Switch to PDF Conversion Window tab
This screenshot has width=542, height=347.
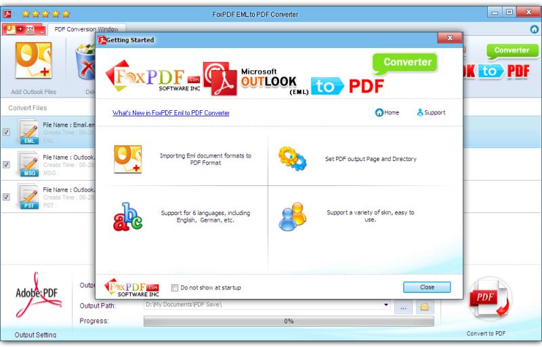[x=86, y=30]
